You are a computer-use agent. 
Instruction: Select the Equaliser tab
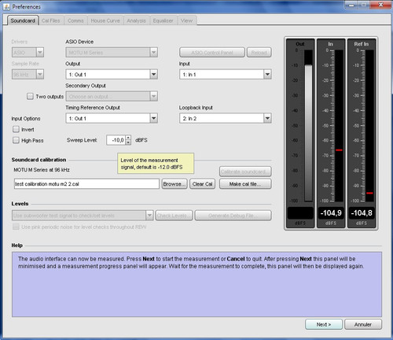163,20
